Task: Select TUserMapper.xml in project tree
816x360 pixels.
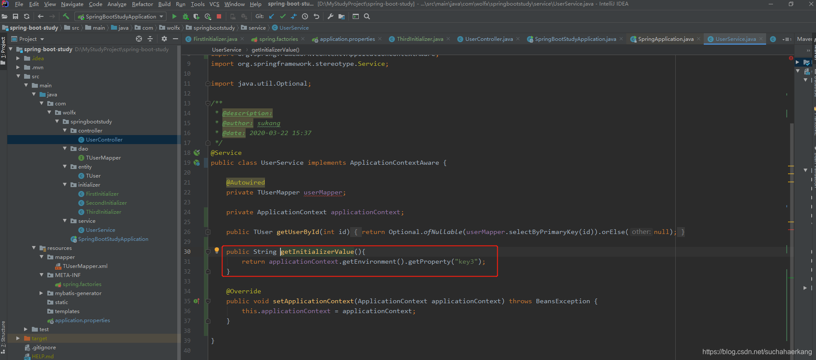Action: coord(85,266)
